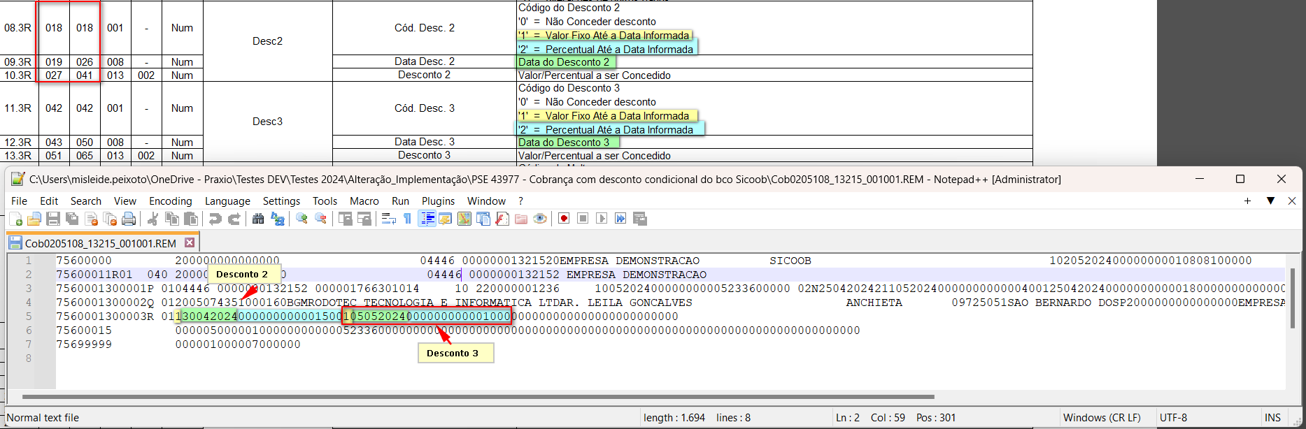Click 'Cód. Desc. 2' cell in background table

425,28
